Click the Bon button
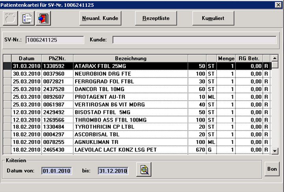Viewport: 284px width, 192px height. pos(272,169)
